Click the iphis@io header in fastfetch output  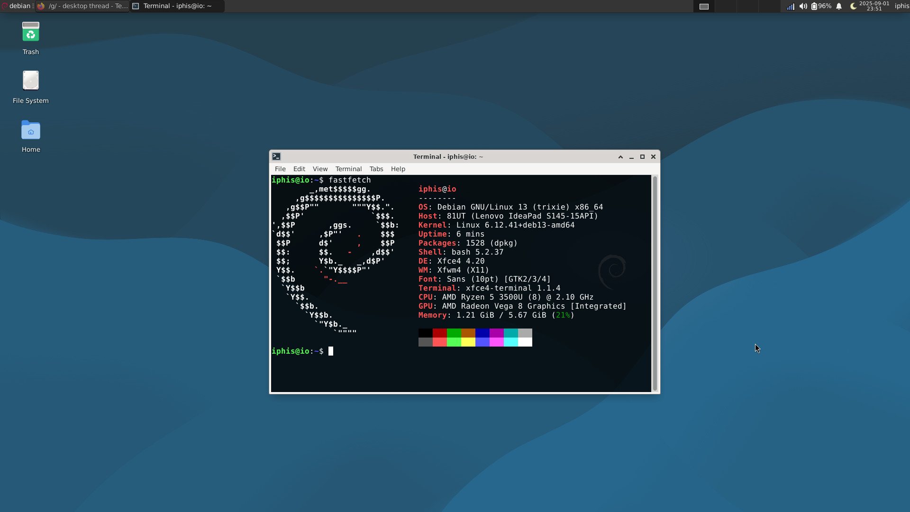437,189
